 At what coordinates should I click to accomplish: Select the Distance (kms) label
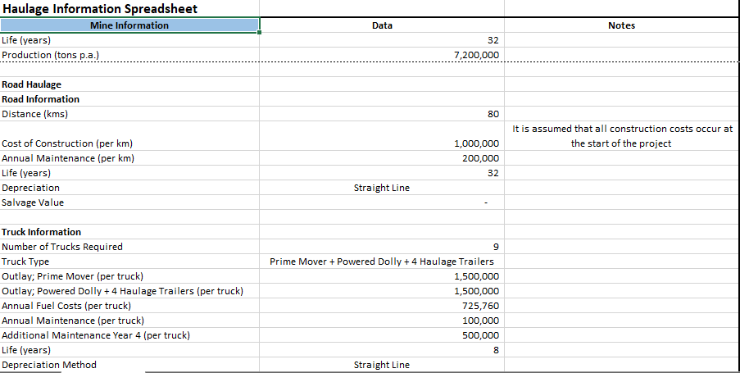pos(34,114)
